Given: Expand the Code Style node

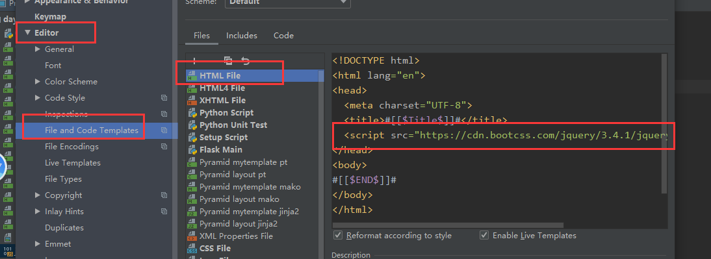Looking at the screenshot, I should (38, 98).
